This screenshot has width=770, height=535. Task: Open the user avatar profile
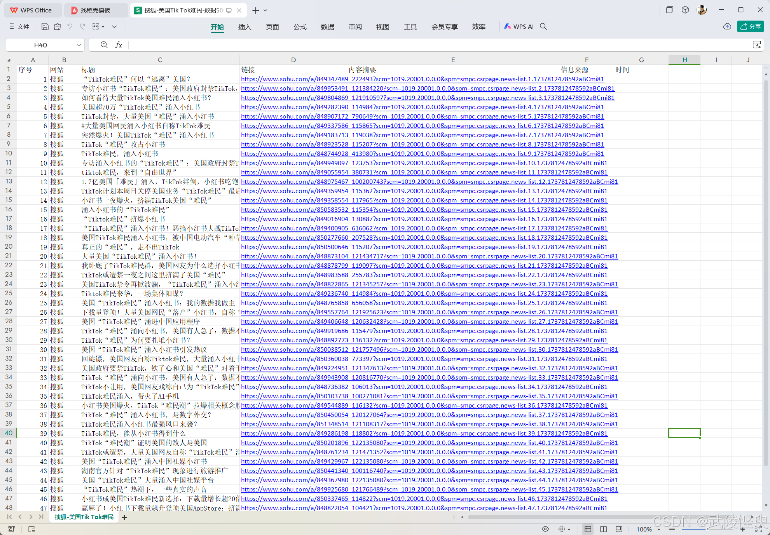[702, 10]
